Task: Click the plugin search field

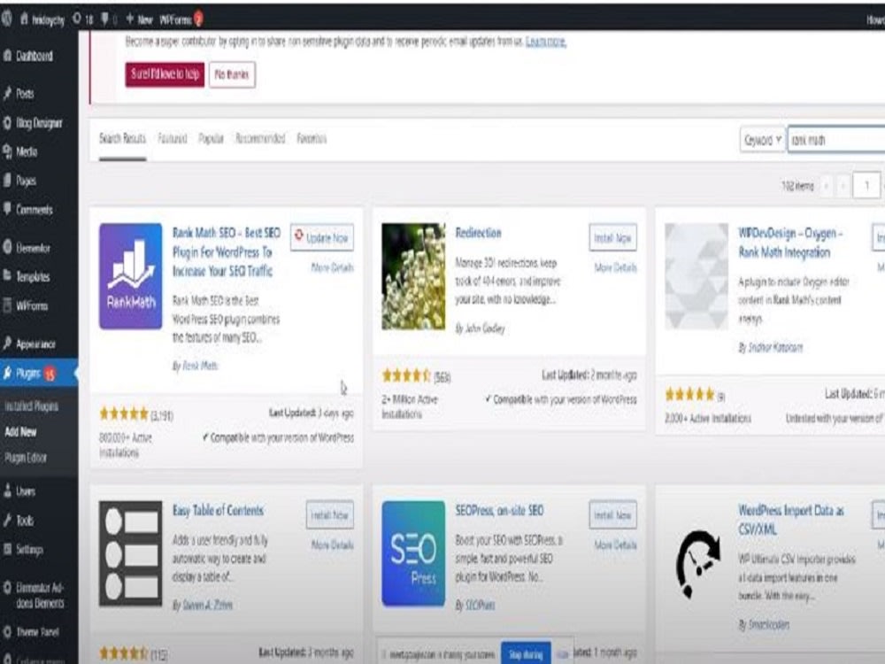Action: (x=836, y=140)
